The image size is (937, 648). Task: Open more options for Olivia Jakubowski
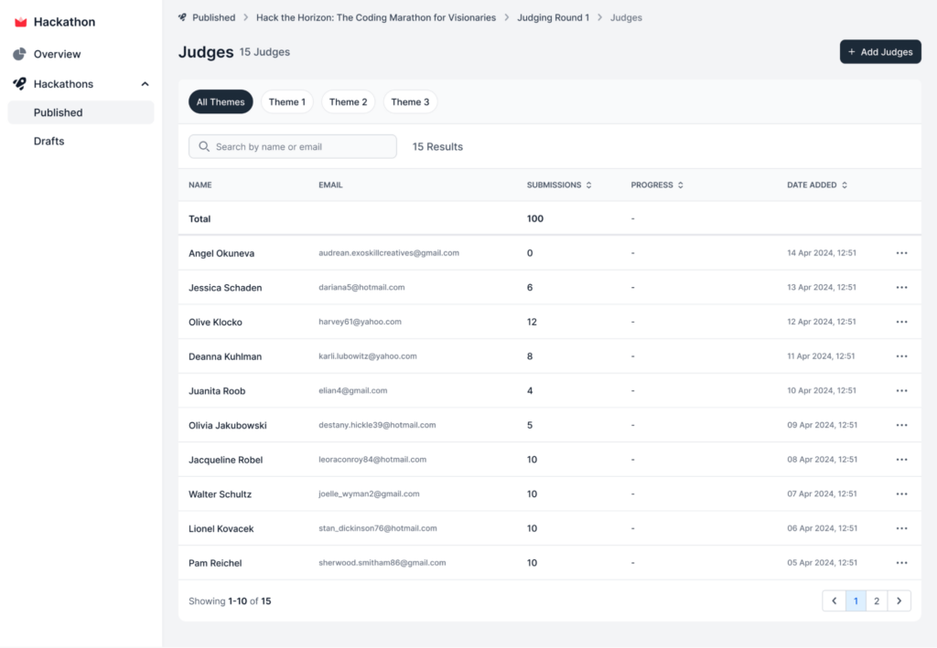coord(901,425)
